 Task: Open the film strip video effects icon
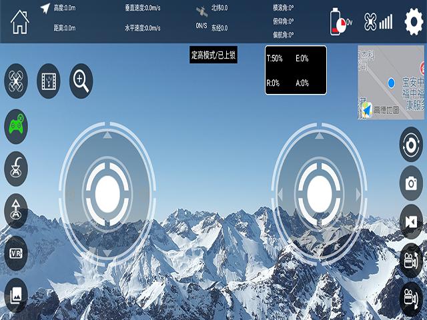tap(49, 81)
